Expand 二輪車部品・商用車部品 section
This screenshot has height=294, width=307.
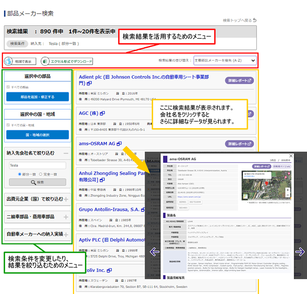click(x=66, y=217)
